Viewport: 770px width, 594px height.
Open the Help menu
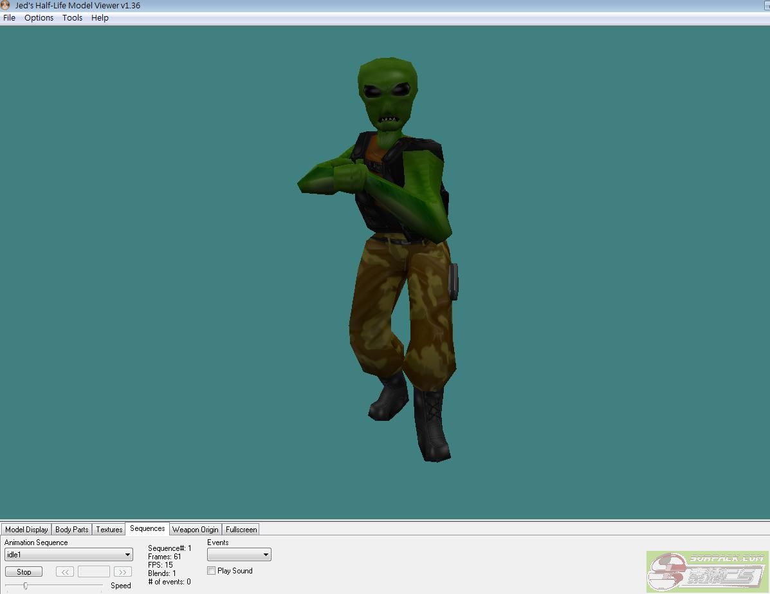pyautogui.click(x=100, y=18)
